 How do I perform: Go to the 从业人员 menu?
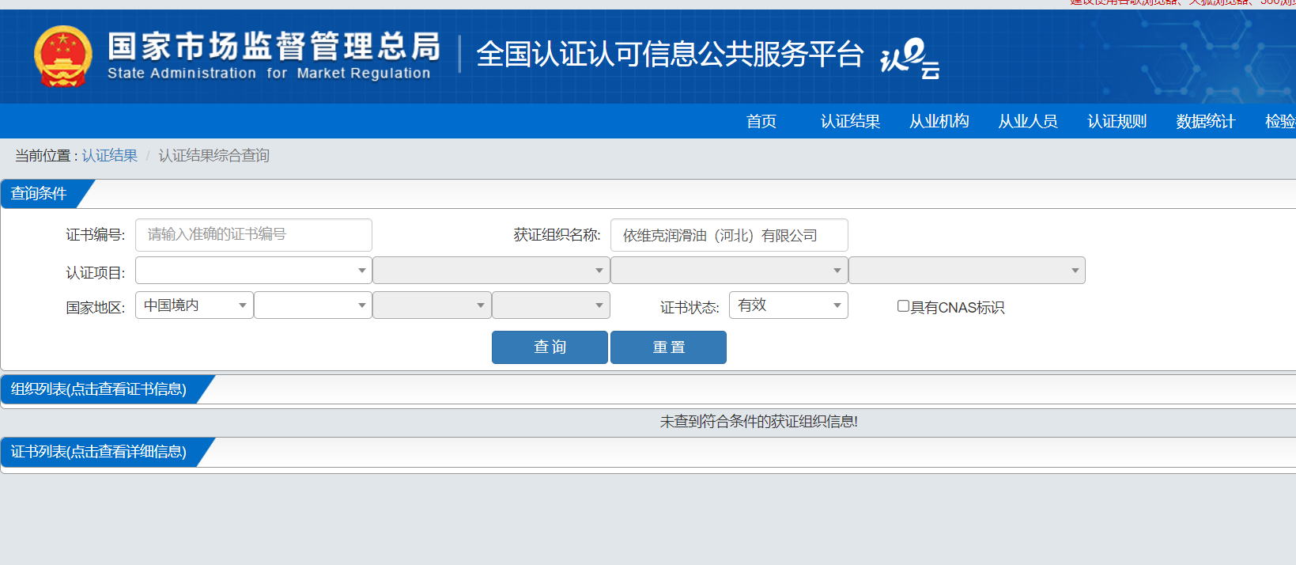1028,121
